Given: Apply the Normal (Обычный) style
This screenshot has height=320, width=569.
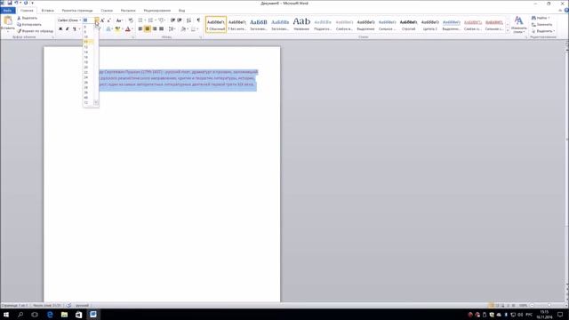Looking at the screenshot, I should (x=216, y=24).
